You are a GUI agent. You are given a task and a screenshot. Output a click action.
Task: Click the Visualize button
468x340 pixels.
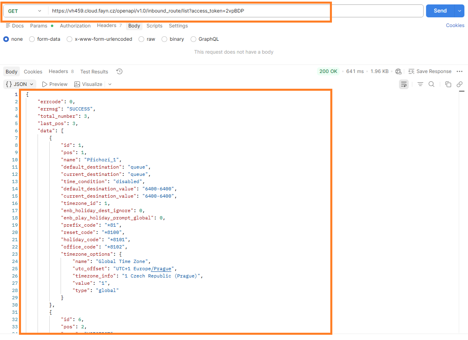[88, 84]
